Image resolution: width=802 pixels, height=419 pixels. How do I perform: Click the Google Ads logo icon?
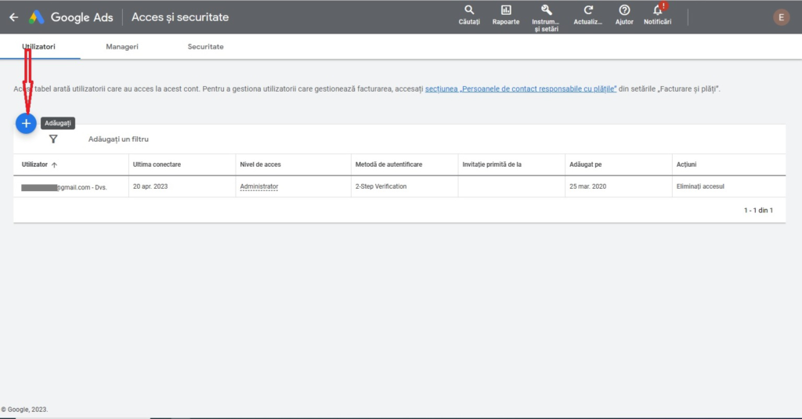pos(36,17)
